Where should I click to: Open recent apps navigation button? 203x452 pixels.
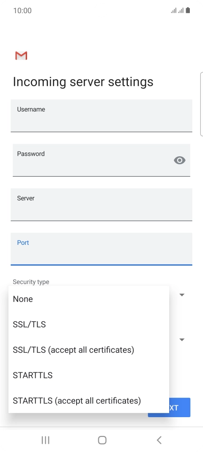[x=46, y=440]
